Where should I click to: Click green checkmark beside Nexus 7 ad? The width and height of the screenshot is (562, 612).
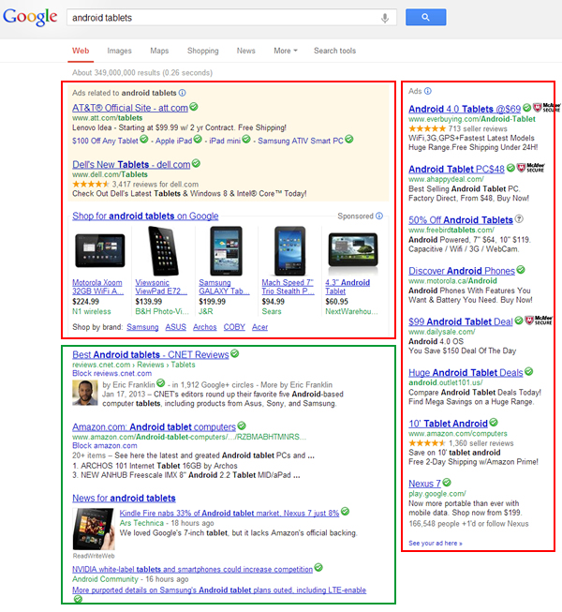[x=447, y=483]
